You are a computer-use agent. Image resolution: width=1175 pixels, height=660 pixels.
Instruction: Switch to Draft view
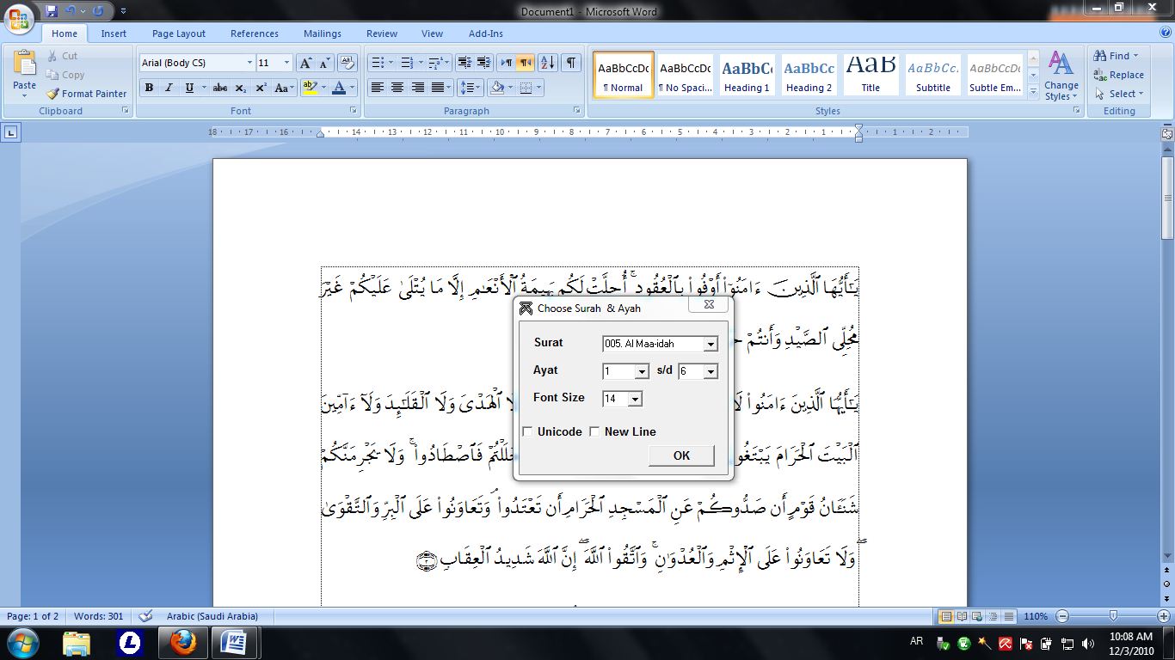pos(1009,616)
